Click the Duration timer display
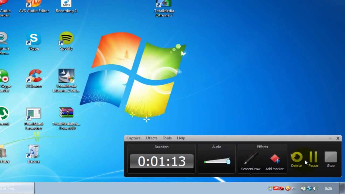Image resolution: width=345 pixels, height=194 pixels. click(162, 161)
